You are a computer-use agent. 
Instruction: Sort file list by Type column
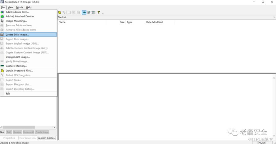(x=135, y=22)
